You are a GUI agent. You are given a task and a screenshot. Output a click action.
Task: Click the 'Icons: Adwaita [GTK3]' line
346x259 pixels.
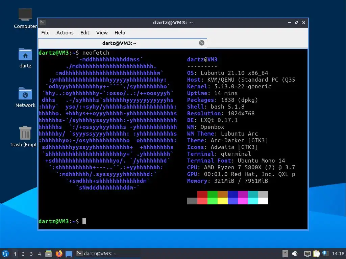tap(222, 147)
